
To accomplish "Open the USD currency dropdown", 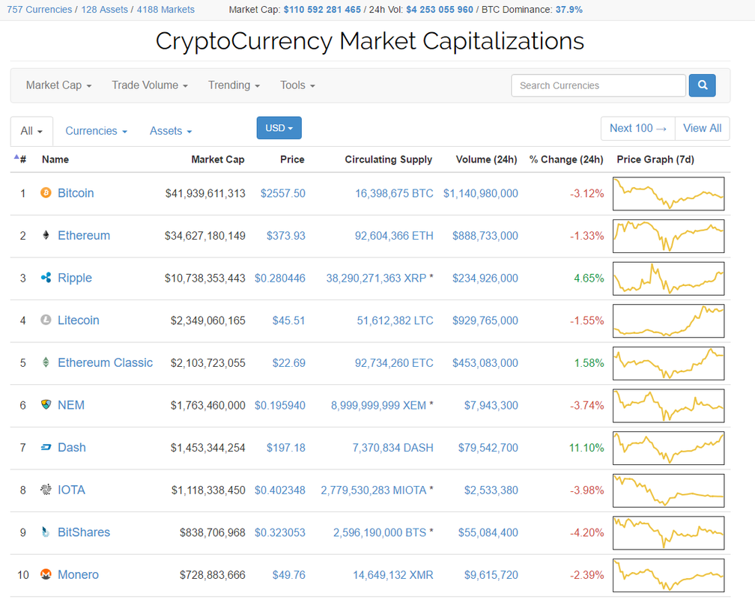I will tap(279, 128).
